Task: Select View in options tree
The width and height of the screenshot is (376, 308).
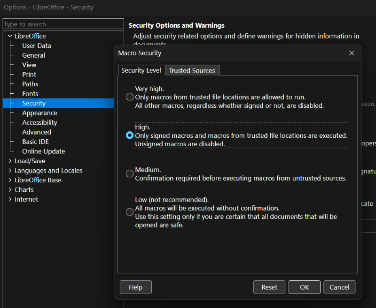Action: [x=29, y=65]
